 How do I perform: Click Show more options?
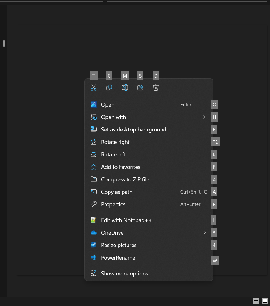tap(149, 274)
